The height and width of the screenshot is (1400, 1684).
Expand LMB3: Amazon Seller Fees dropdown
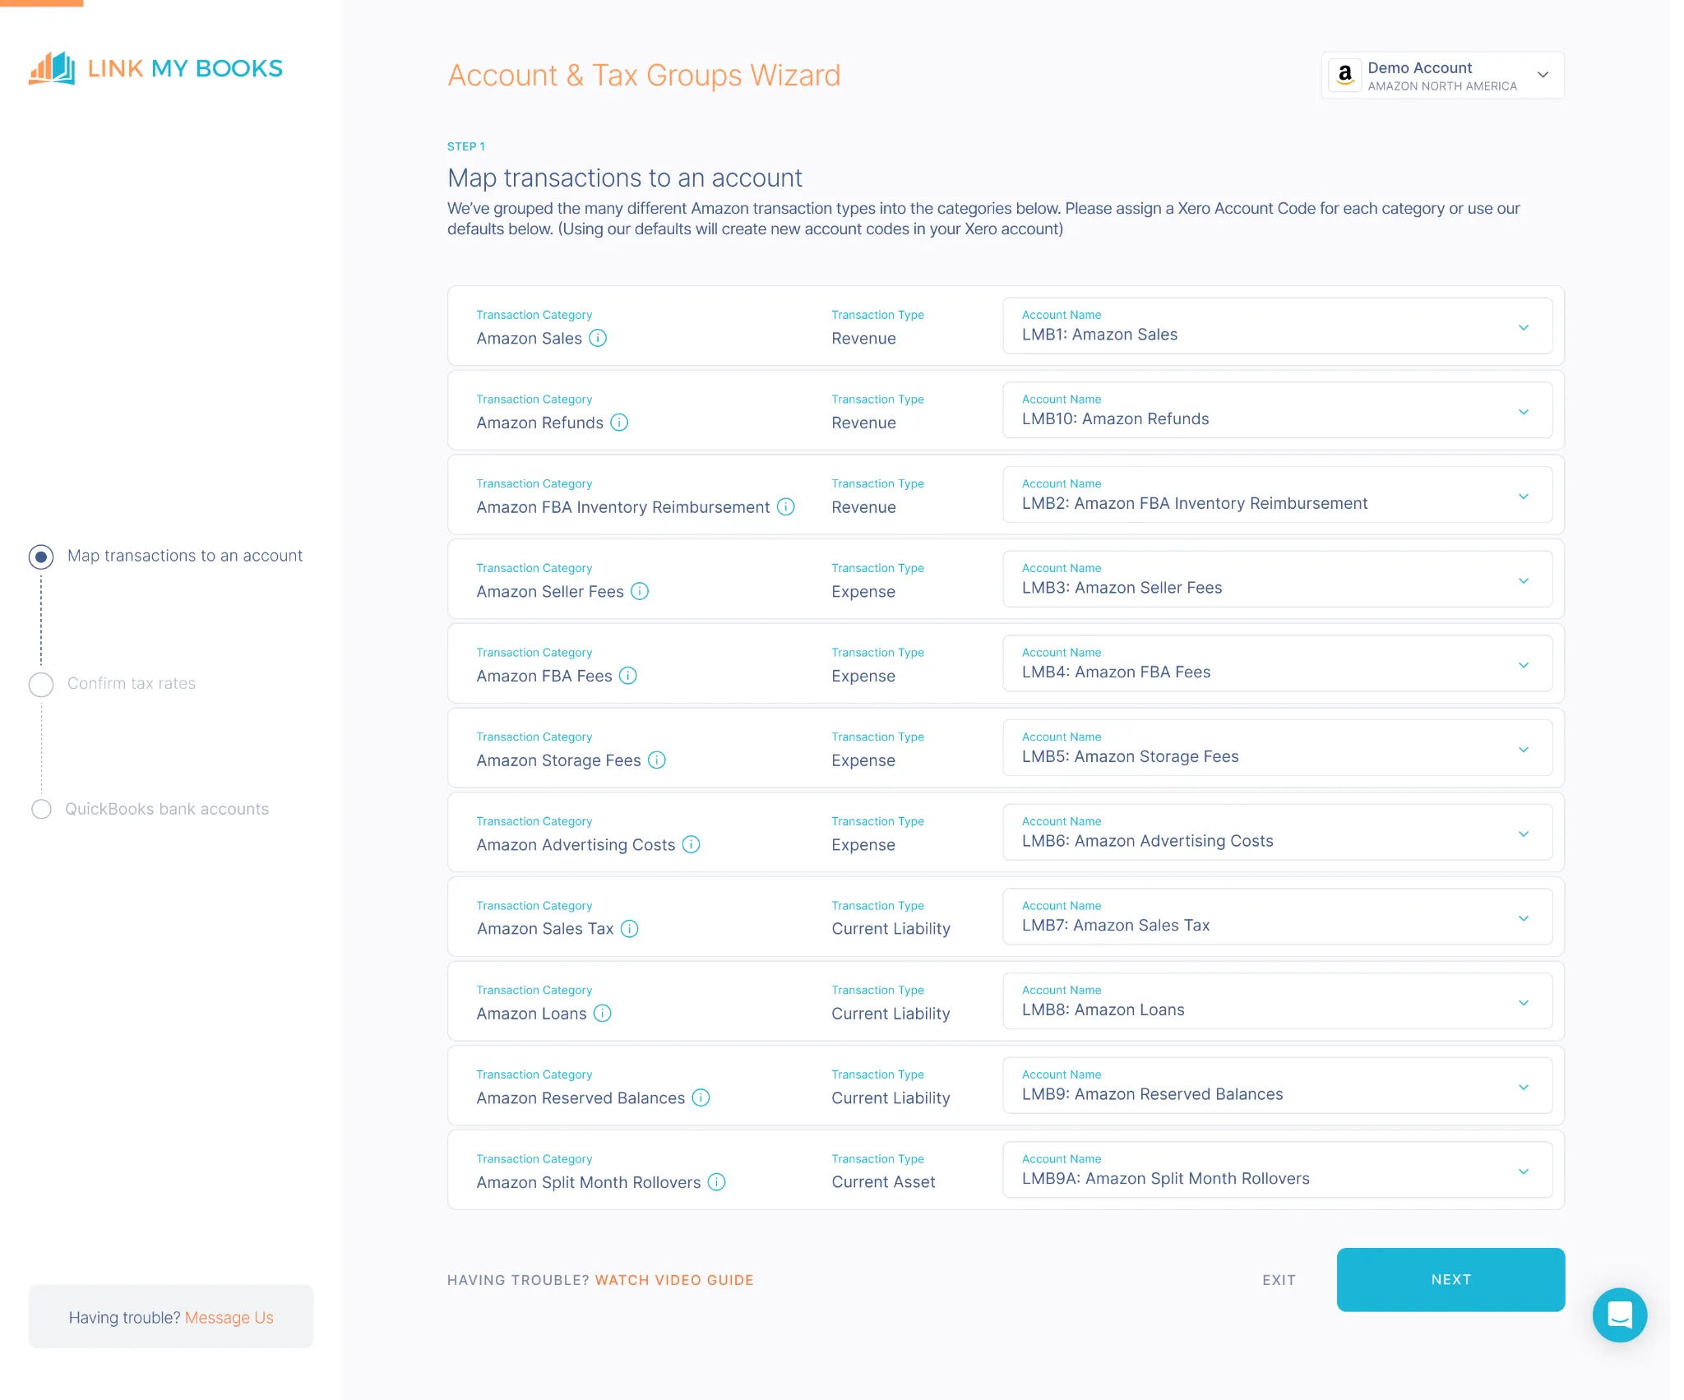(1278, 580)
